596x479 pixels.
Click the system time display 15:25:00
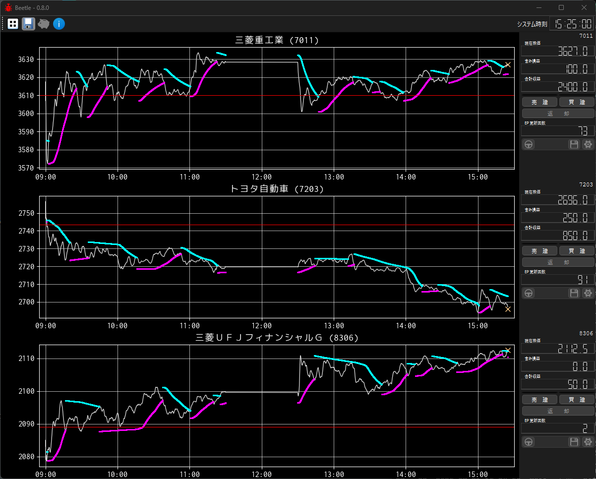(x=571, y=23)
